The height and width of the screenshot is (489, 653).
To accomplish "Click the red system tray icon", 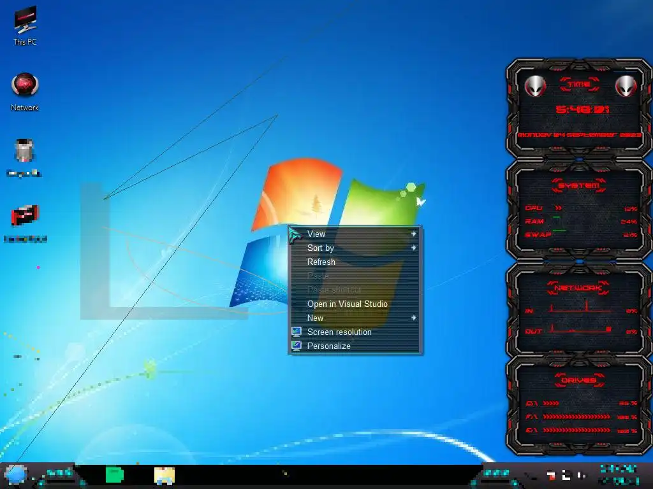I will point(551,475).
